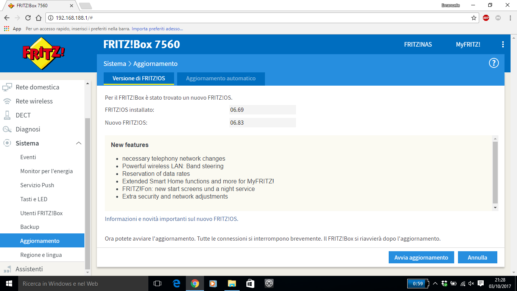This screenshot has width=517, height=291.
Task: Click the Nuovo FRITZ!OS 06.83 field
Action: [263, 123]
